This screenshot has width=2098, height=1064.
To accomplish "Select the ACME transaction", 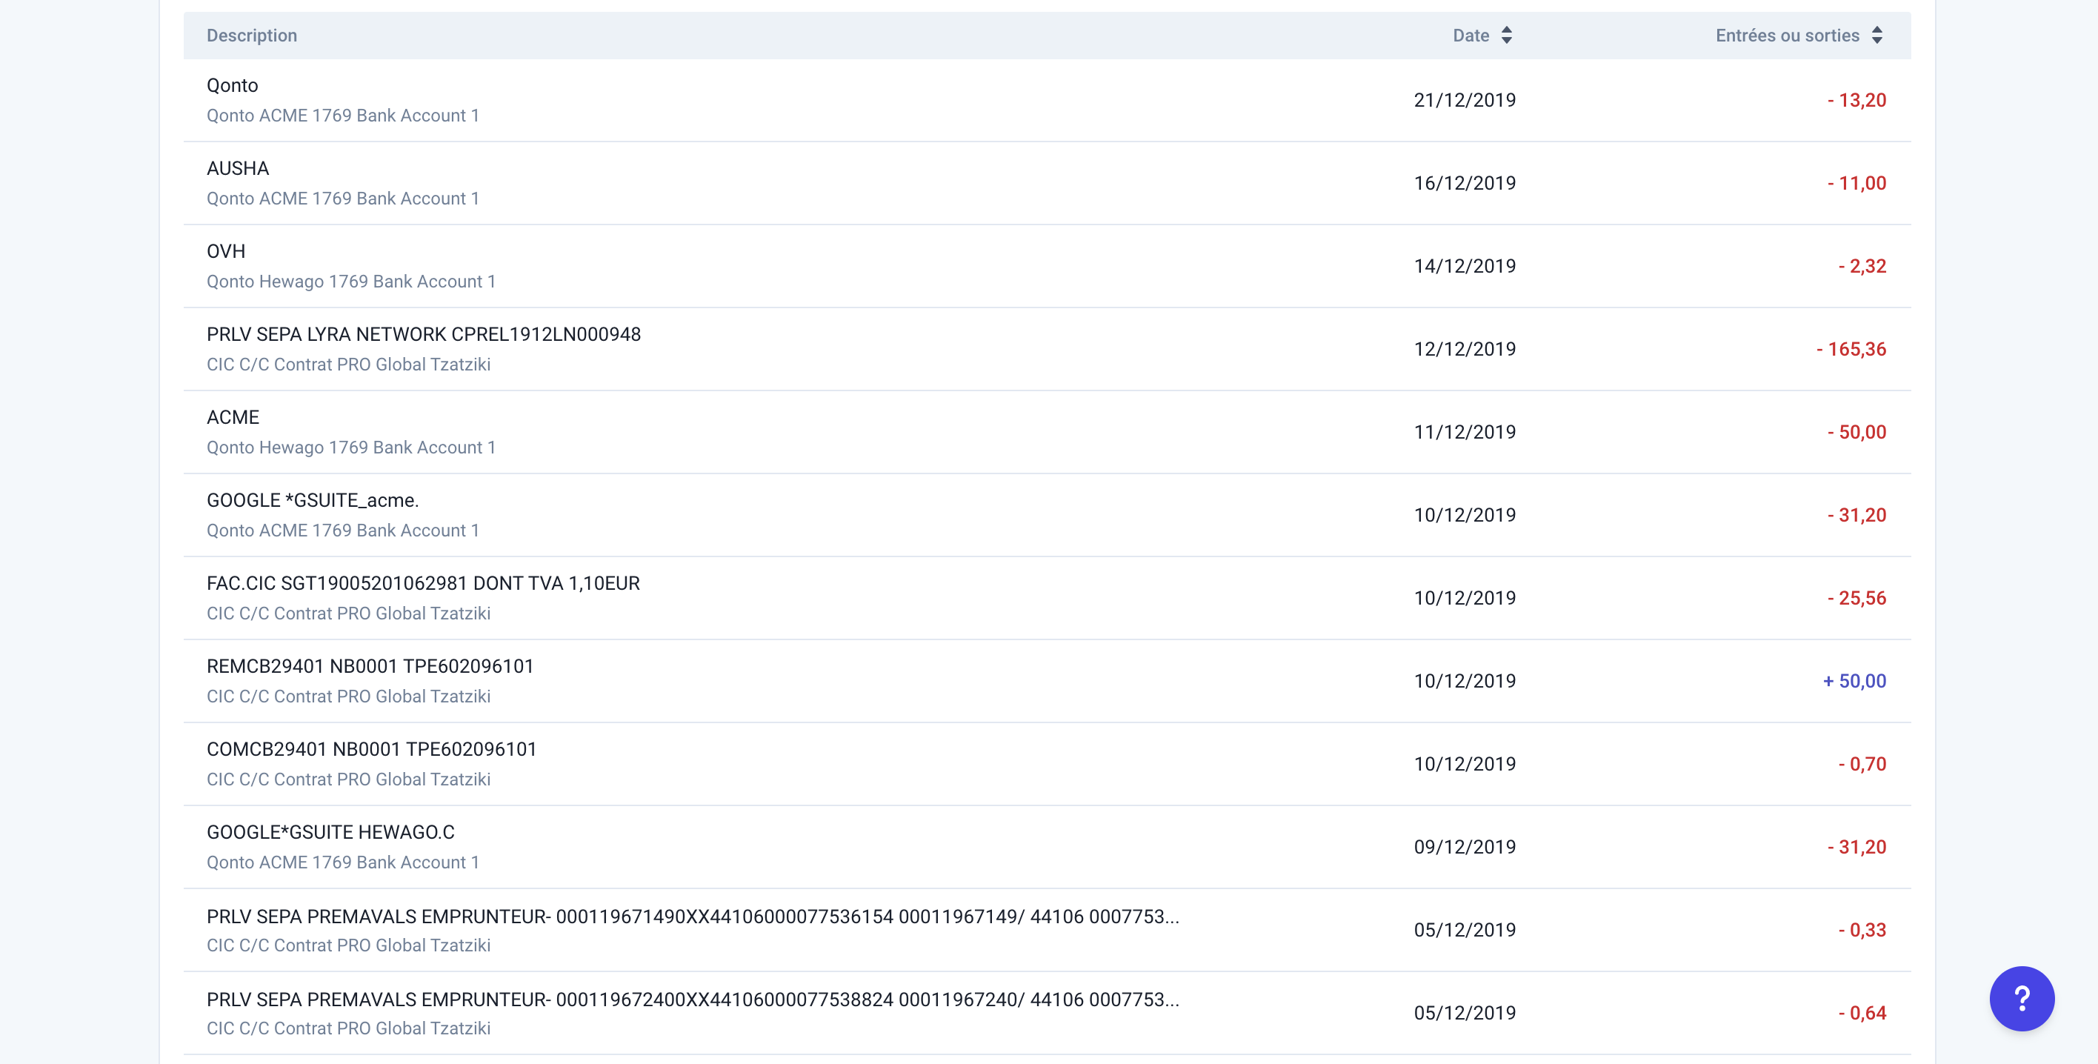I will click(x=1047, y=433).
